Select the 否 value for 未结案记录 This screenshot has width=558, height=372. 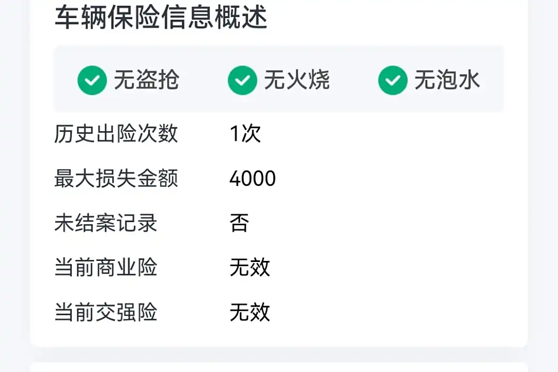[x=239, y=223]
